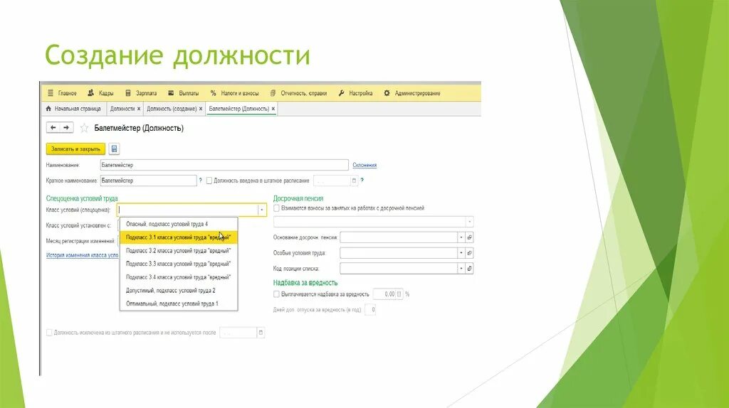
Task: Expand Класс условий (спецоценка) dropdown arrow
Action: click(262, 210)
